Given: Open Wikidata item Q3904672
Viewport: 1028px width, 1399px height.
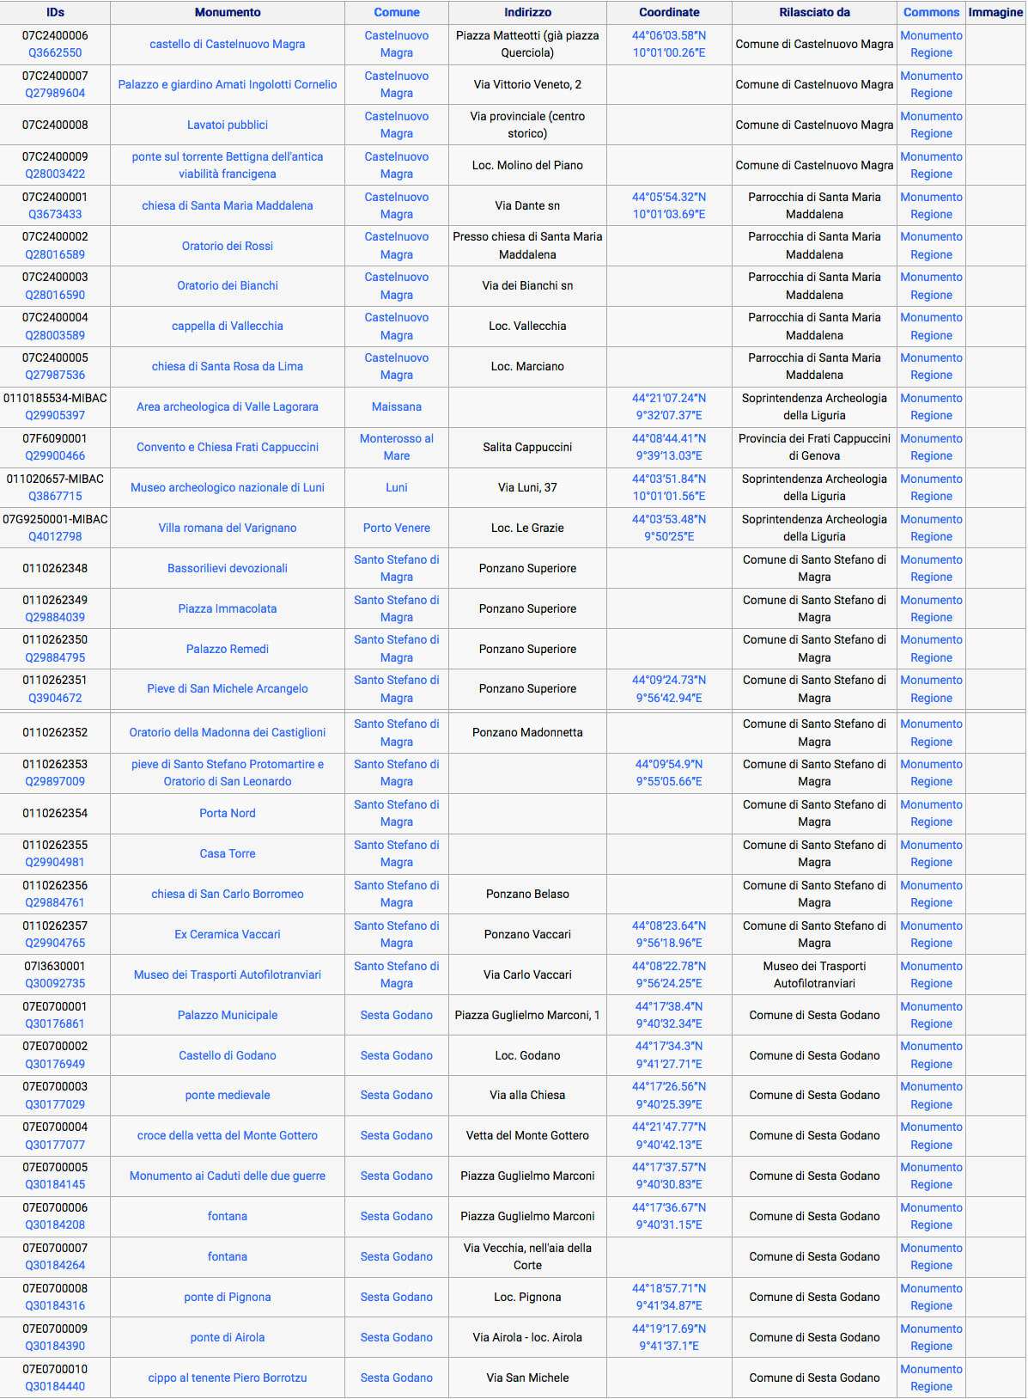Looking at the screenshot, I should click(55, 698).
